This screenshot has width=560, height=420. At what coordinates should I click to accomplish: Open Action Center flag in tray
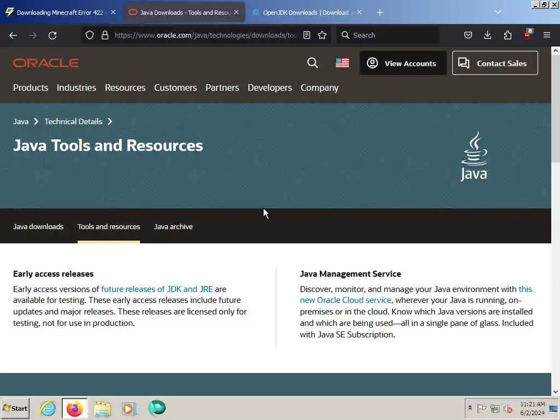point(481,408)
